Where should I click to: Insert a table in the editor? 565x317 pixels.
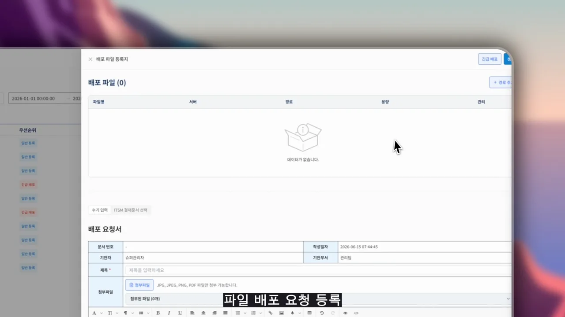point(309,313)
